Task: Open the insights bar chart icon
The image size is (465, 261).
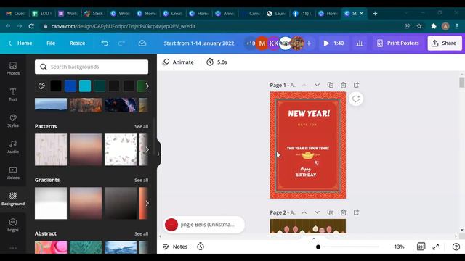Action: (360, 43)
